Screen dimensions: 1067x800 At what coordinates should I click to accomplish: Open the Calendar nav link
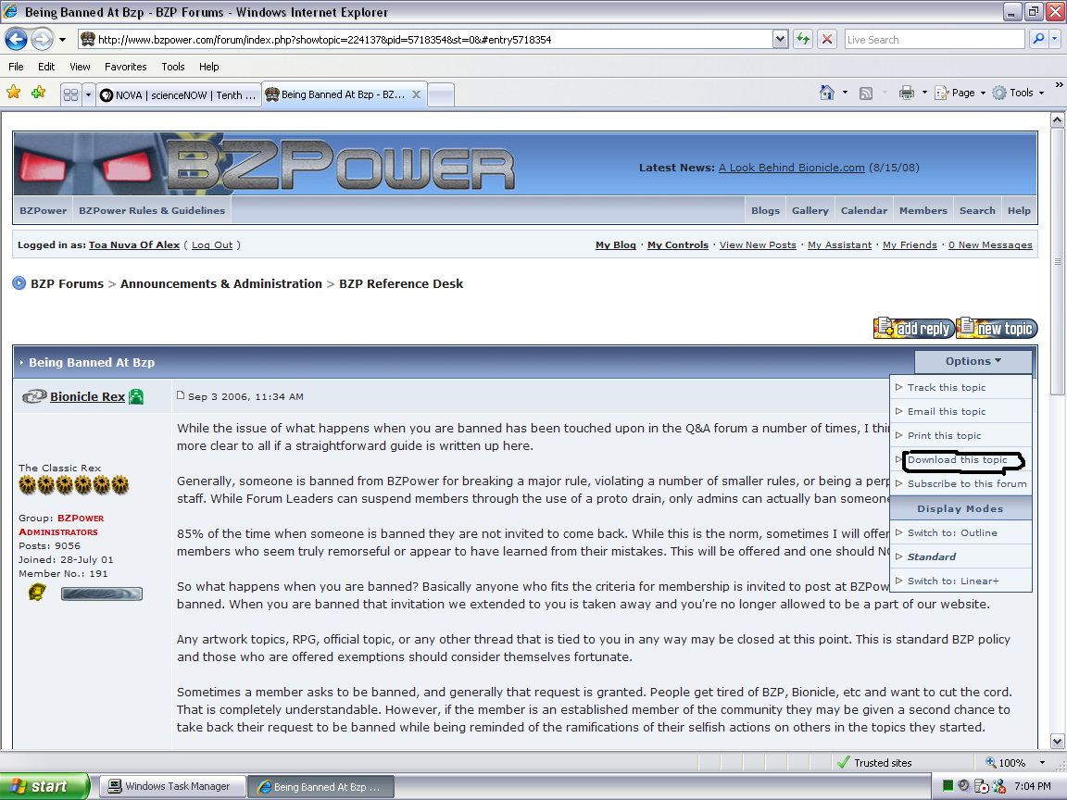[x=863, y=210]
